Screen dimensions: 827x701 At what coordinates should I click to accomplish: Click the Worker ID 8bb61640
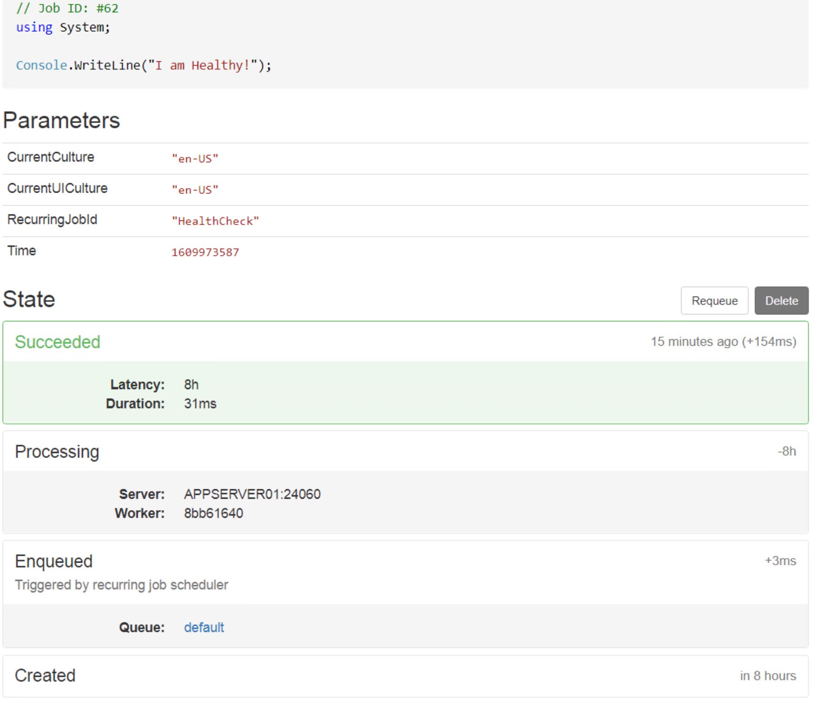[x=213, y=513]
